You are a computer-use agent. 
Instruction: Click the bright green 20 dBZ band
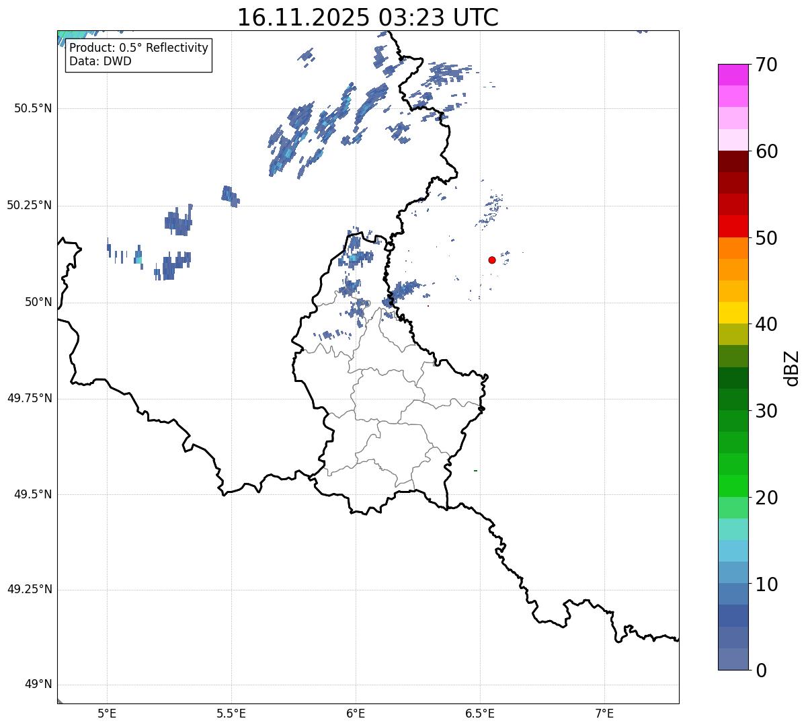pyautogui.click(x=733, y=486)
